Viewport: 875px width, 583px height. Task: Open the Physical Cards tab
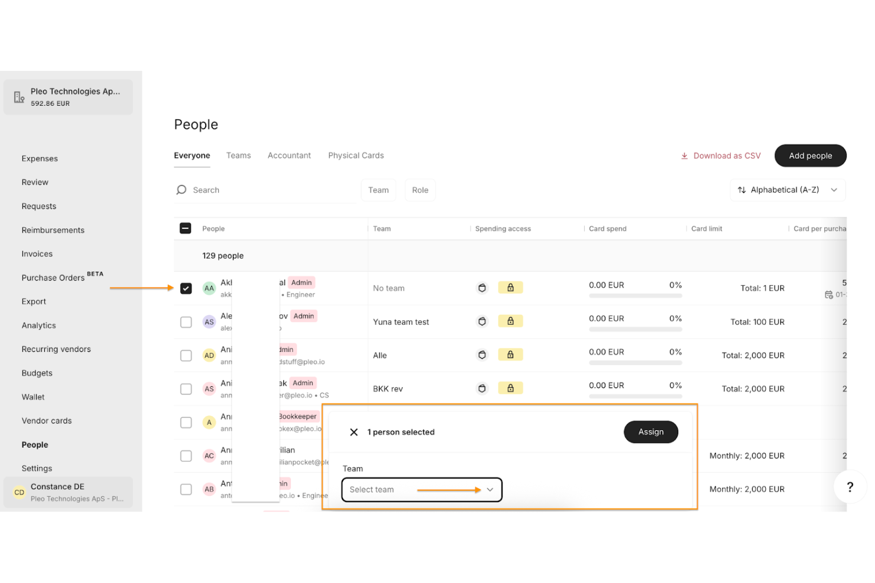[355, 155]
